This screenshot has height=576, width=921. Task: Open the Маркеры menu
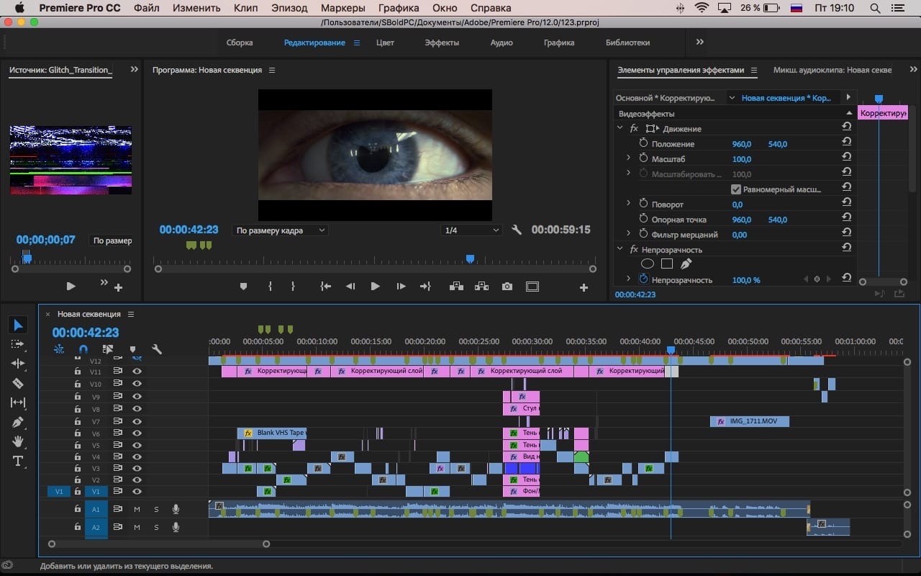point(342,8)
